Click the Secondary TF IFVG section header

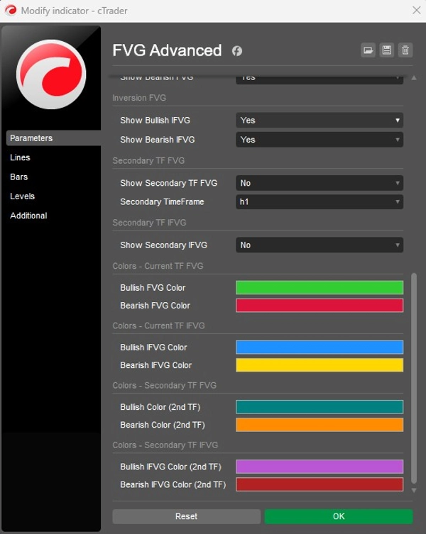click(x=149, y=223)
